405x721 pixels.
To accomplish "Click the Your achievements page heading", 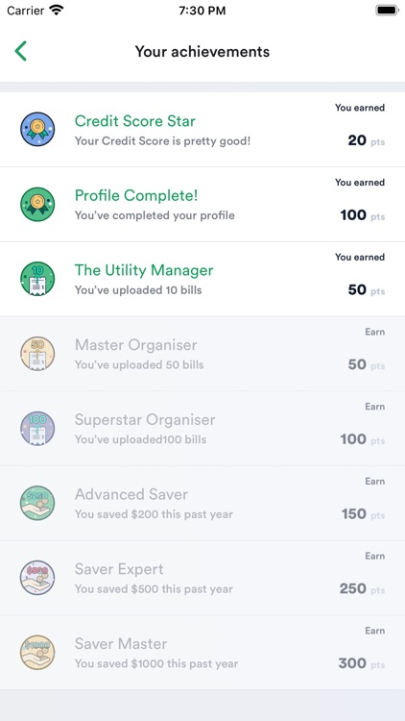I will (202, 51).
